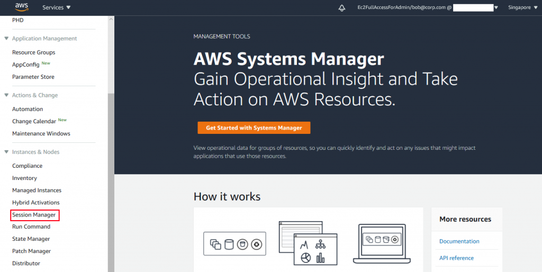542x272 pixels.
Task: Open the Automation page
Action: point(28,109)
